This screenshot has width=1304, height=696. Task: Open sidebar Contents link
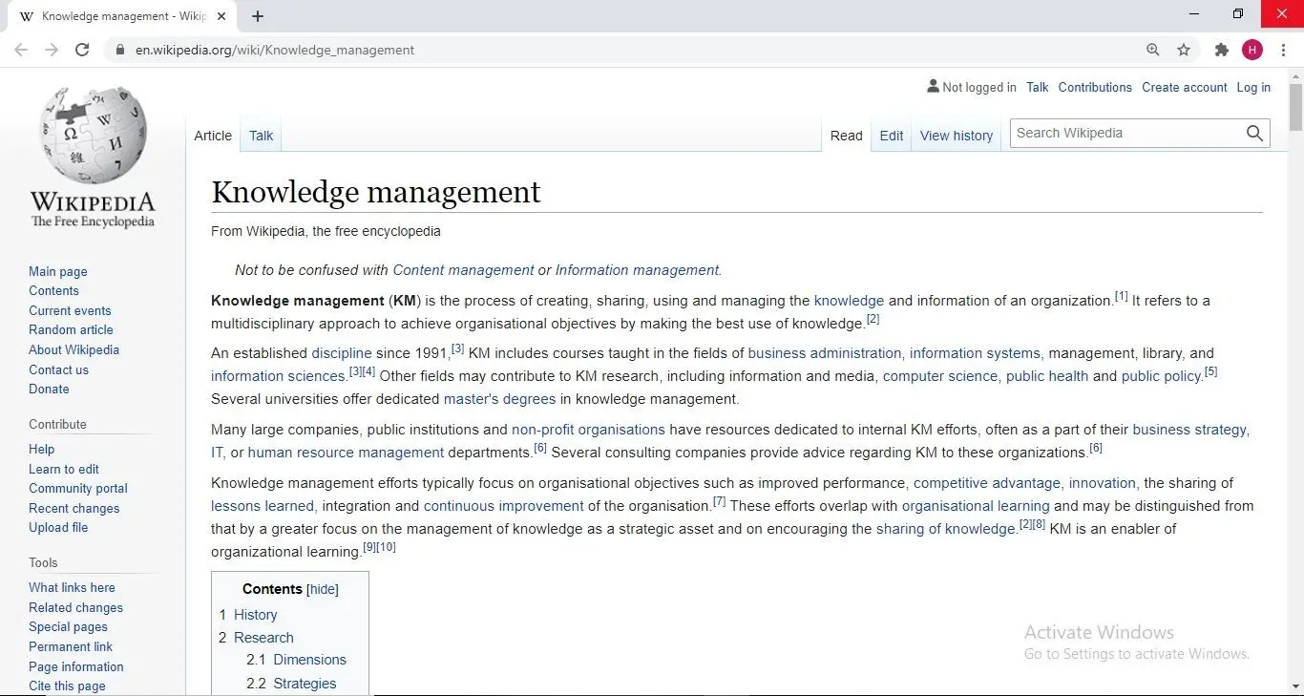tap(53, 290)
